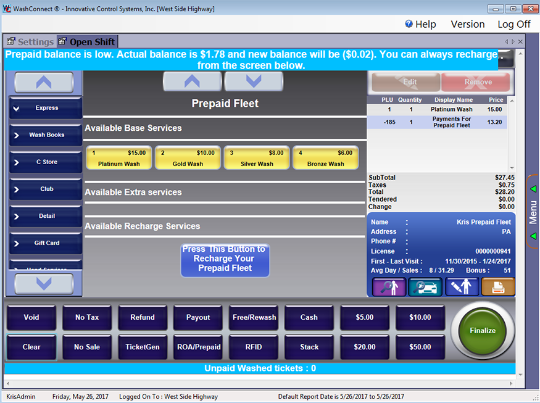540x403 pixels.
Task: Expand the Gift Card category
Action: pyautogui.click(x=46, y=243)
